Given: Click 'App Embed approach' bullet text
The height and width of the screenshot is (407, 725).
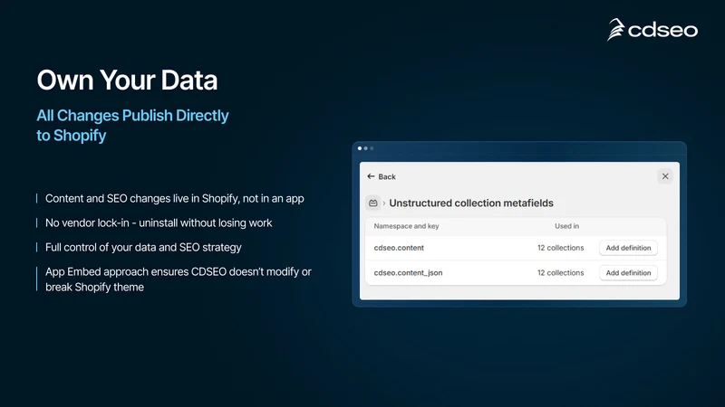Looking at the screenshot, I should (178, 279).
